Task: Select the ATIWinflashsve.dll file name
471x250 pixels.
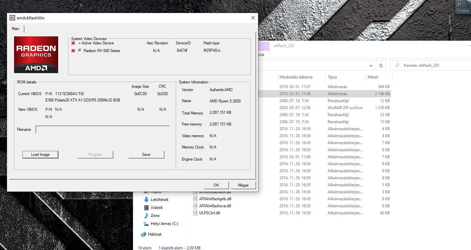Action: tap(215, 206)
